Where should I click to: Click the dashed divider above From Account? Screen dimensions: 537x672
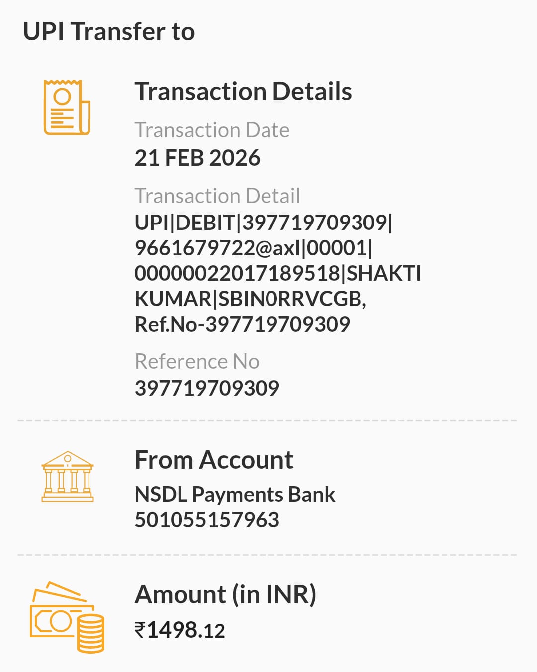pyautogui.click(x=268, y=421)
